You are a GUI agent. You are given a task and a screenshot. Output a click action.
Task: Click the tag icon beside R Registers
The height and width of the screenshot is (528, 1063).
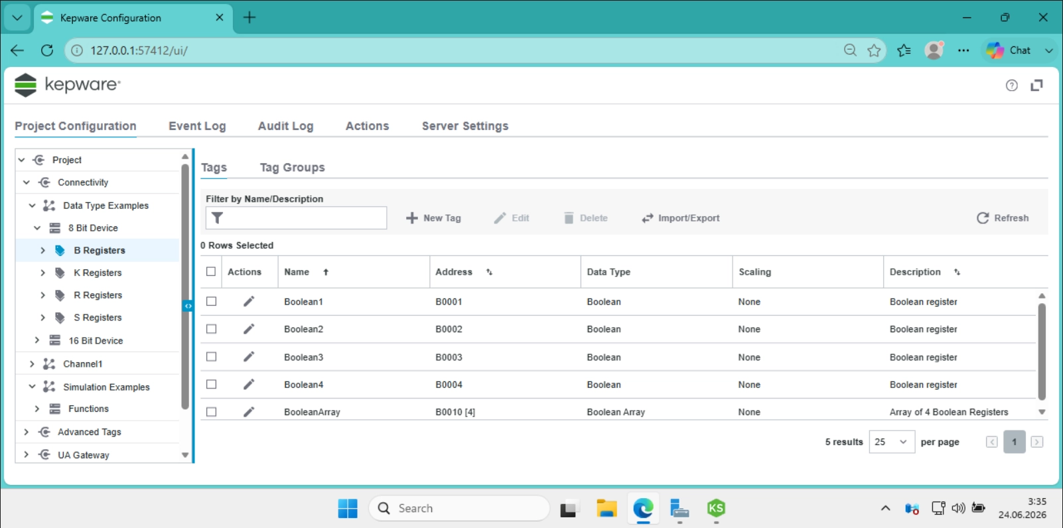[60, 295]
